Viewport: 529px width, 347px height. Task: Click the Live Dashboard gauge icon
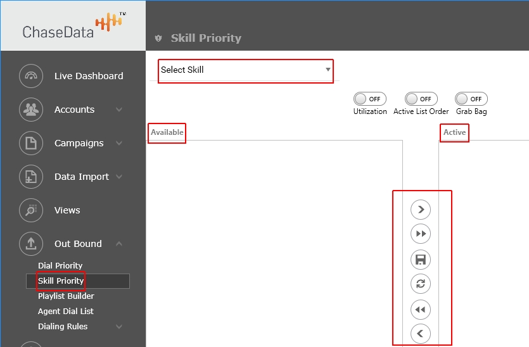(x=31, y=76)
